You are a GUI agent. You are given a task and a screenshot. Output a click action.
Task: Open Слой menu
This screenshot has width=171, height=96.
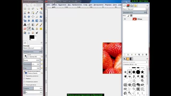[85, 5]
